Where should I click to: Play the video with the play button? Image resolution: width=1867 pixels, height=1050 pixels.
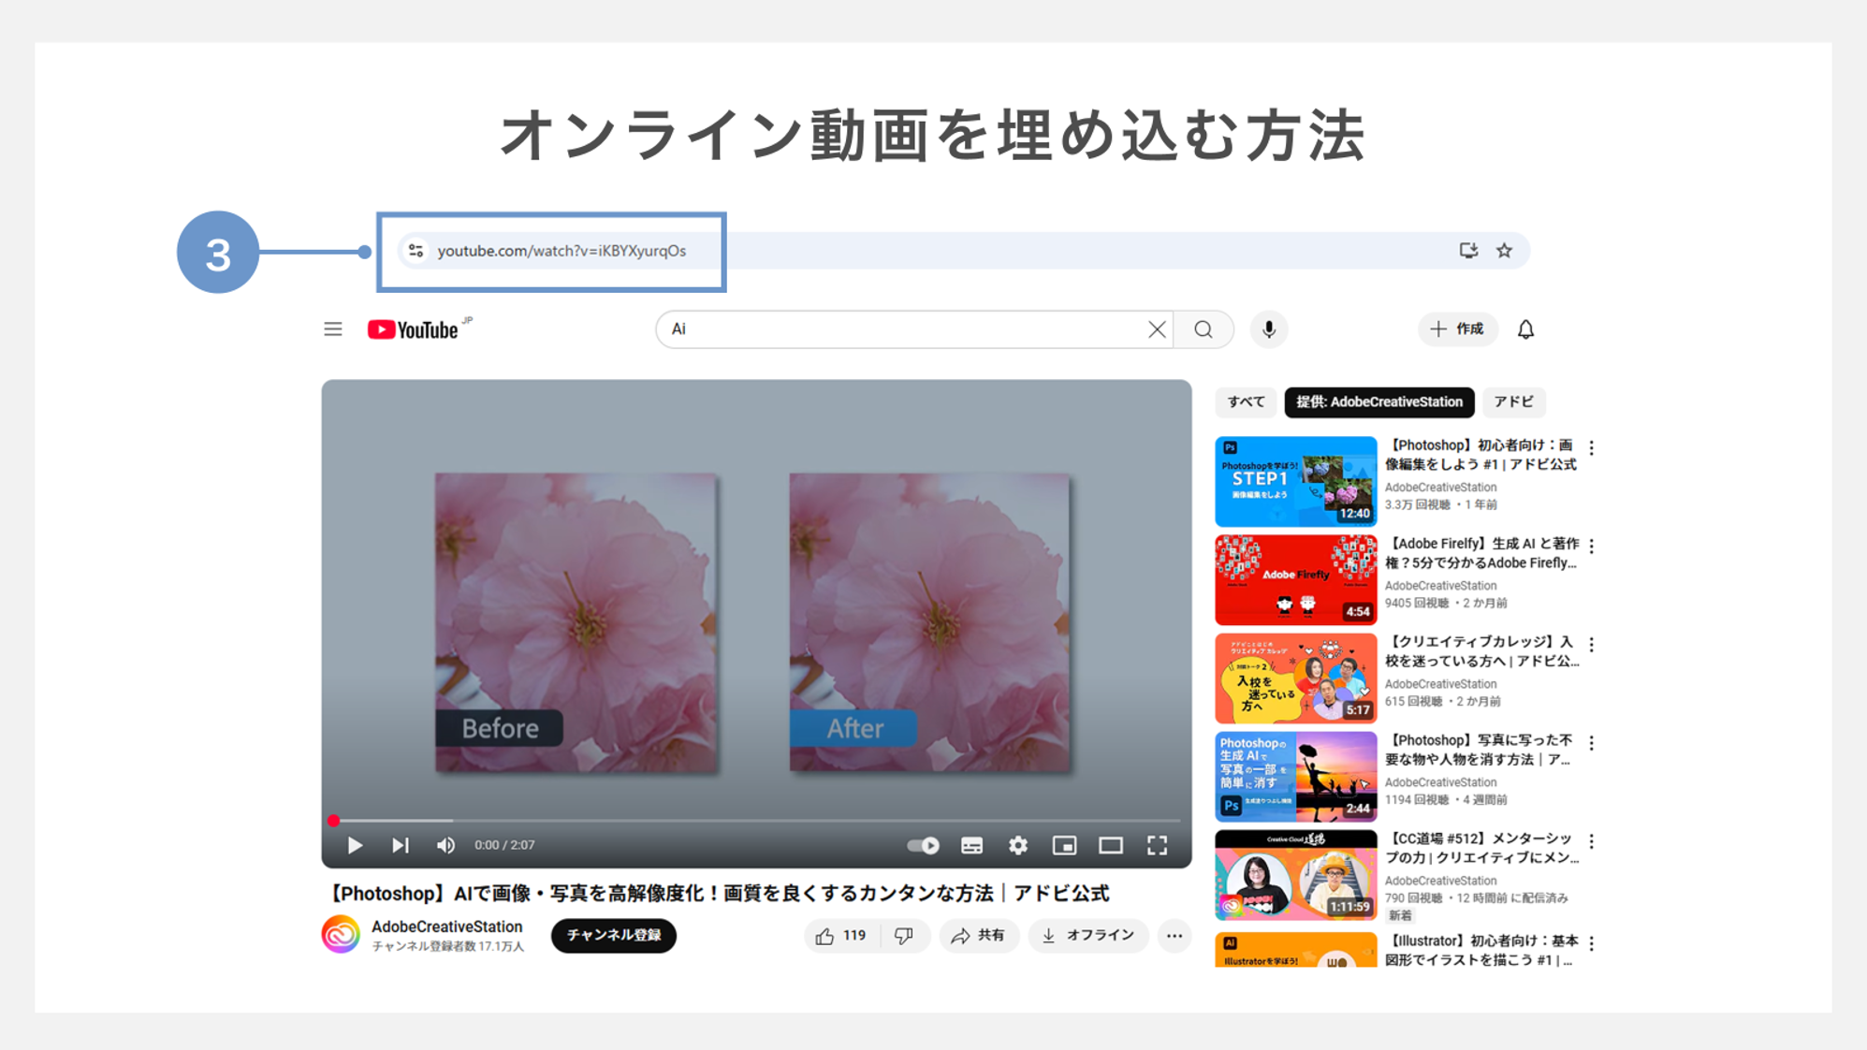coord(355,845)
